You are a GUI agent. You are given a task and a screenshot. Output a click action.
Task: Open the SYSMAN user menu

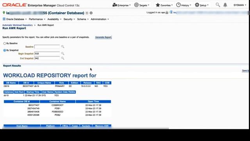(x=240, y=5)
